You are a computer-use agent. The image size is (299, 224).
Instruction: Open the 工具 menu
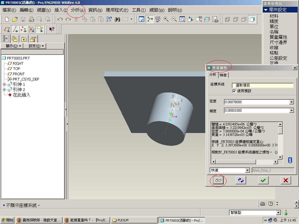pos(139,10)
